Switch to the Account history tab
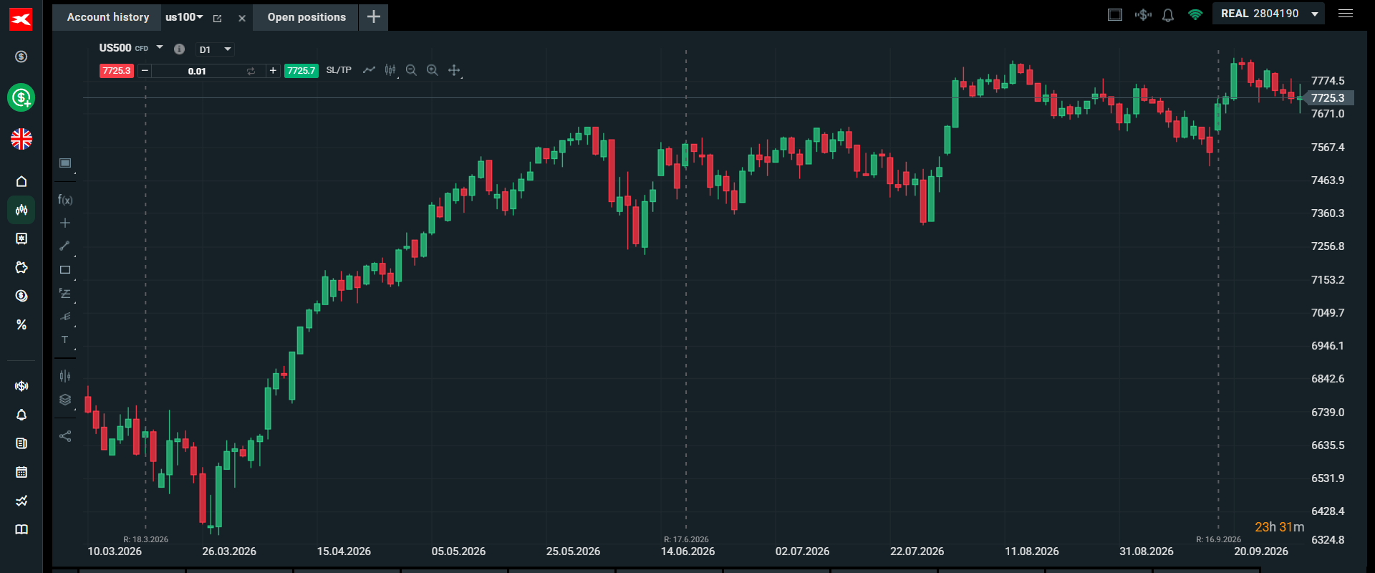1375x573 pixels. click(x=108, y=17)
